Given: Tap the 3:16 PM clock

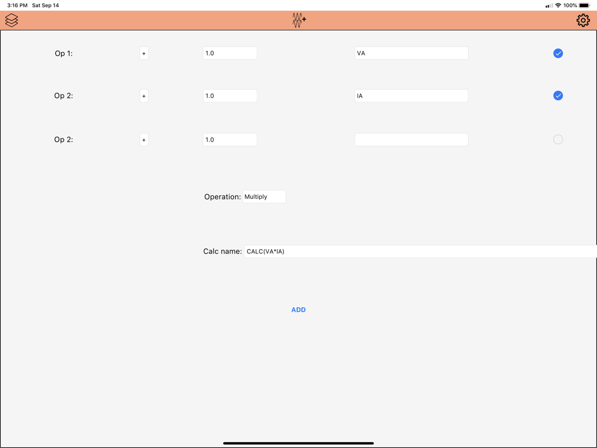Looking at the screenshot, I should [17, 5].
